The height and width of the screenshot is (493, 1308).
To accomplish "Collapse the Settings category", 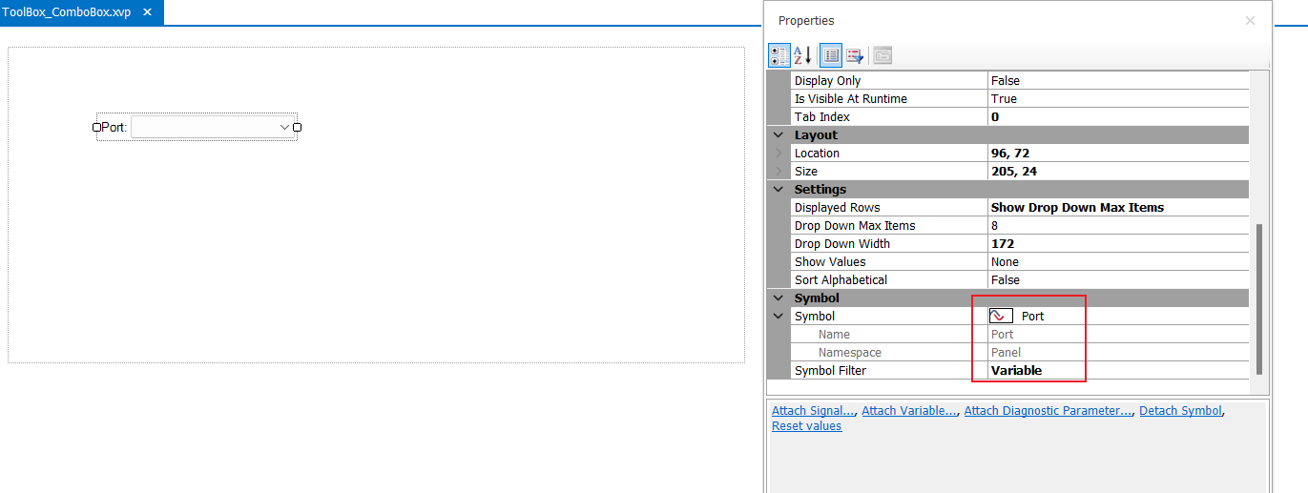I will click(779, 190).
